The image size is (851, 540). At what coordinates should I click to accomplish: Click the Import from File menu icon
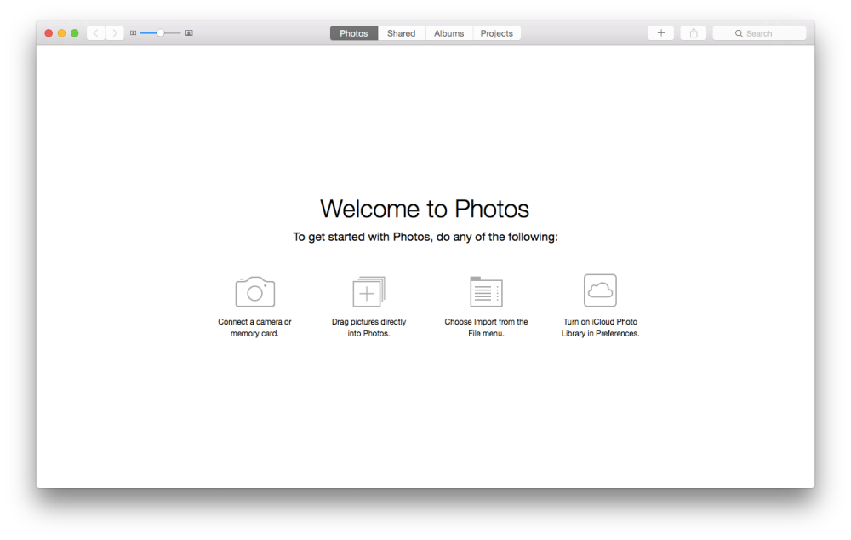tap(485, 290)
